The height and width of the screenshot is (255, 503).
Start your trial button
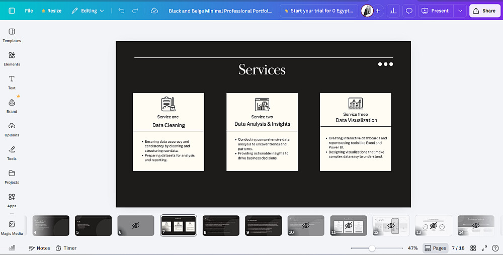tap(318, 11)
